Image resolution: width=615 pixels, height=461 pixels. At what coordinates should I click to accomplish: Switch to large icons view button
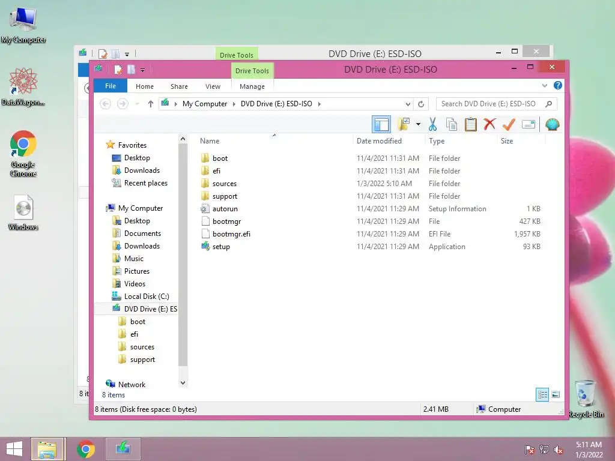[556, 394]
